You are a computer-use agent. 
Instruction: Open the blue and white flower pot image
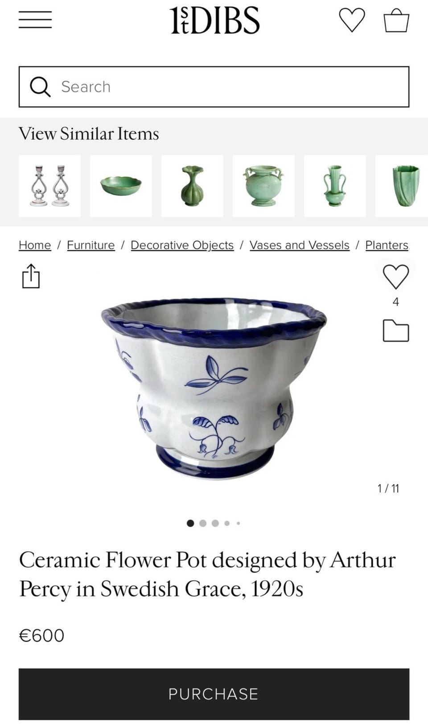214,389
